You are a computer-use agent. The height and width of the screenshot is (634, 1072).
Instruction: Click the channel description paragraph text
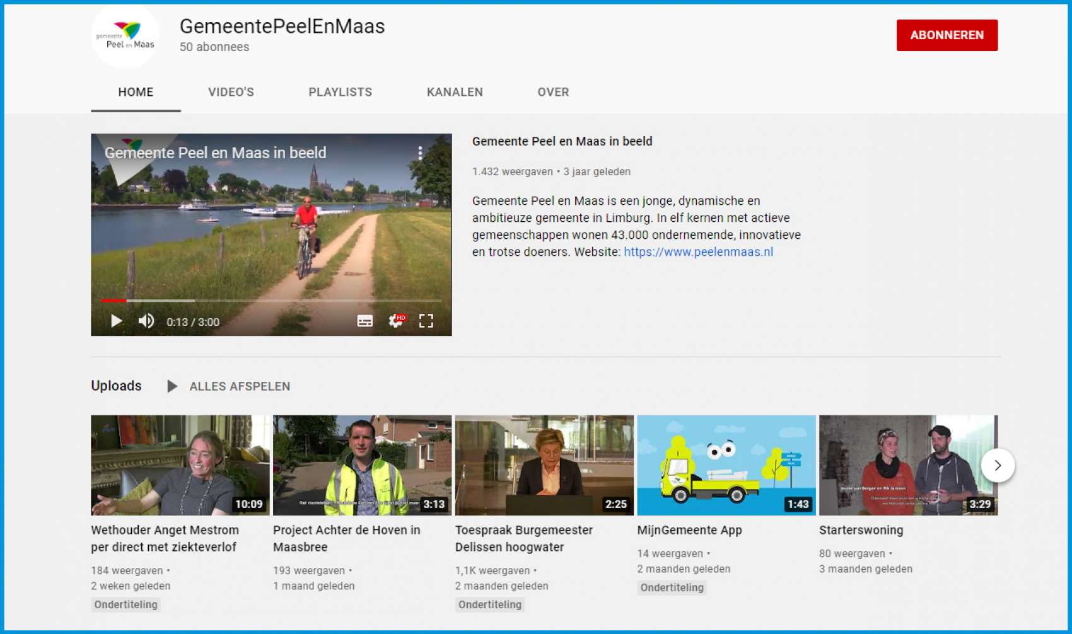coord(636,226)
